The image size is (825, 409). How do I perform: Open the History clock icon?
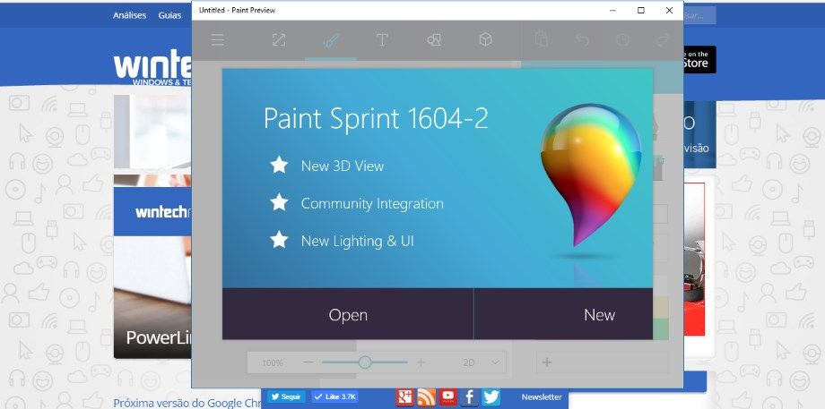623,40
